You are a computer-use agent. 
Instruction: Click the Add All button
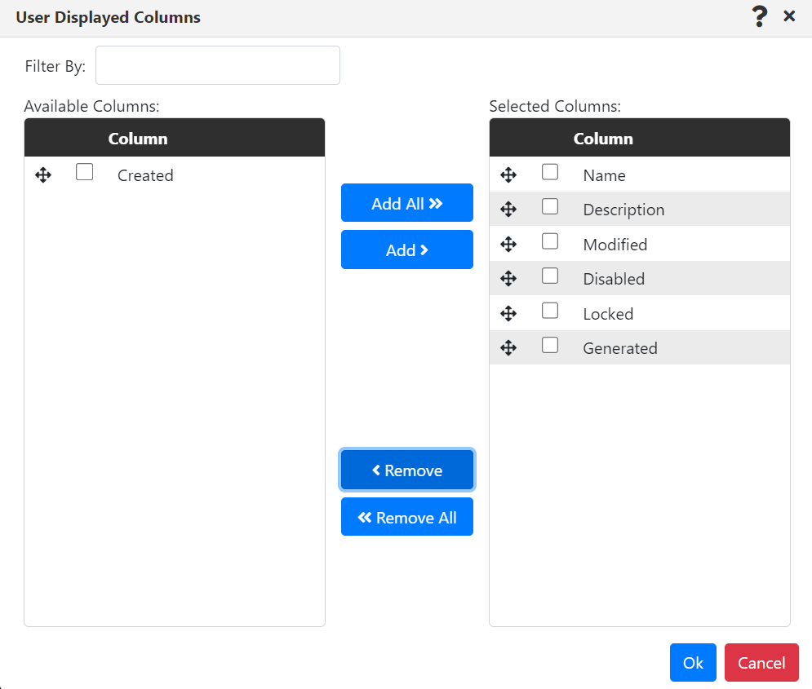406,203
